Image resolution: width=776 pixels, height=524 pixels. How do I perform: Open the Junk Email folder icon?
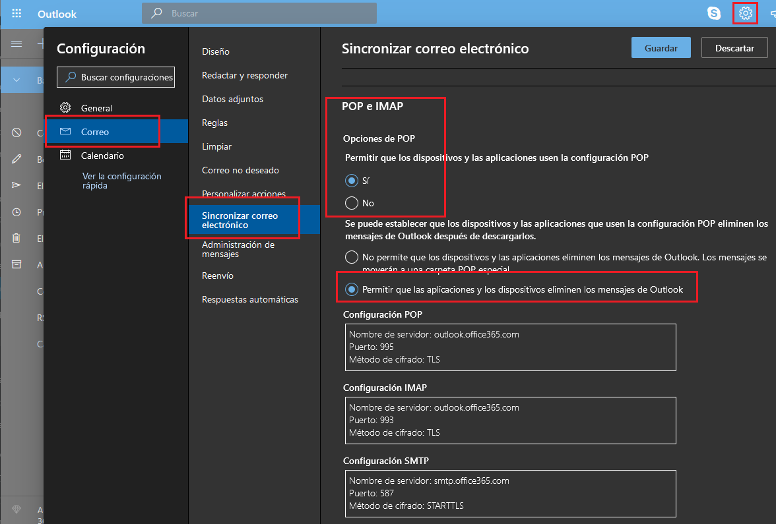point(16,132)
